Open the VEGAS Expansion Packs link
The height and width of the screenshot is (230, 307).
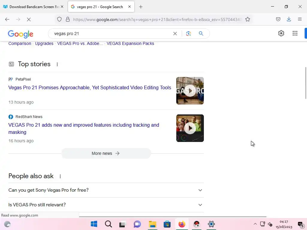click(x=130, y=44)
